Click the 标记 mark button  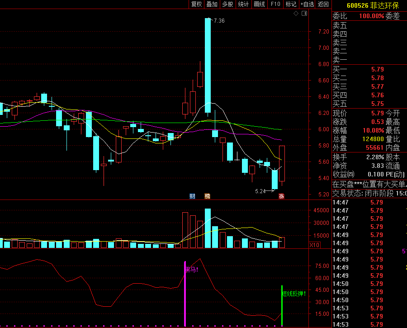291,4
